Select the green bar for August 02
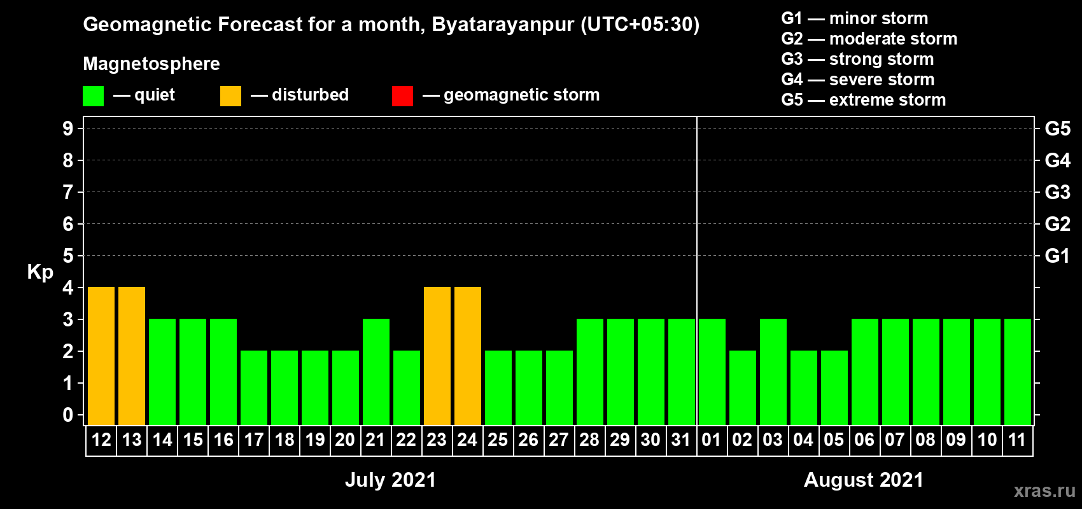This screenshot has height=509, width=1082. tap(743, 387)
